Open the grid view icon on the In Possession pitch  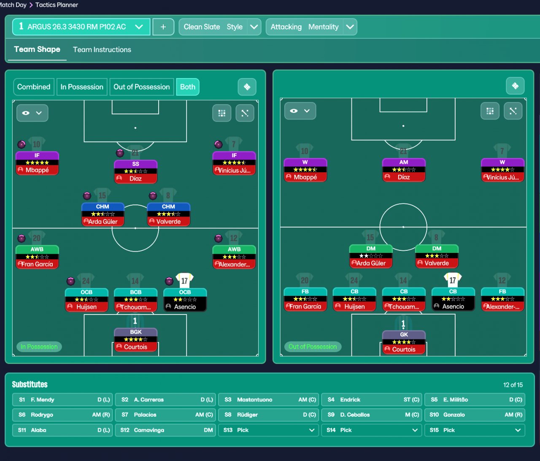click(222, 113)
